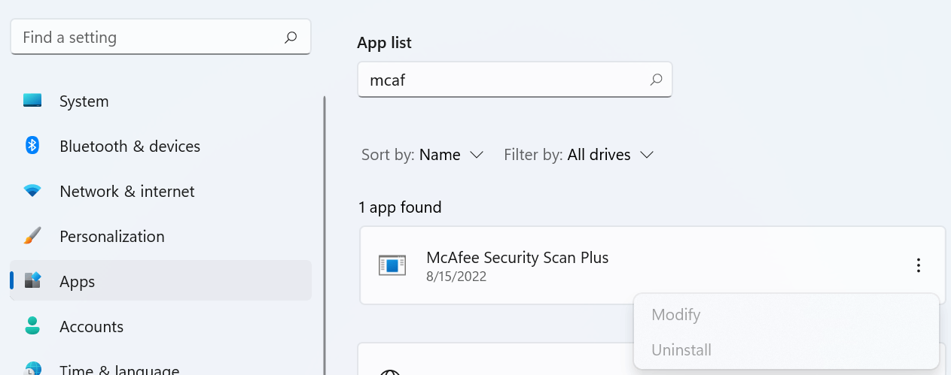Screen dimensions: 951x375
Task: Open the three-dot menu for McAfee
Action: pyautogui.click(x=918, y=265)
